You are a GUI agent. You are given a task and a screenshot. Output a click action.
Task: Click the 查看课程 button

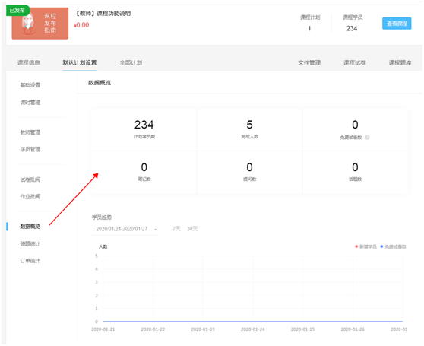[x=397, y=24]
